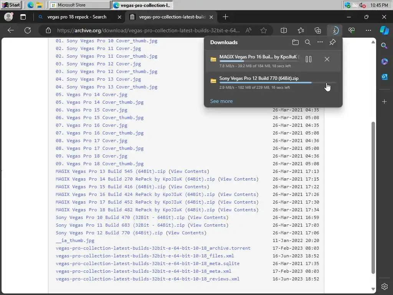Open the _reviews.xml file link

[x=147, y=279]
